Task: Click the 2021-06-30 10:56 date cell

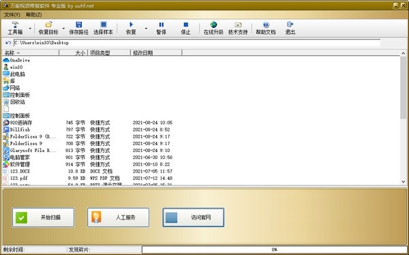Action: pos(153,157)
